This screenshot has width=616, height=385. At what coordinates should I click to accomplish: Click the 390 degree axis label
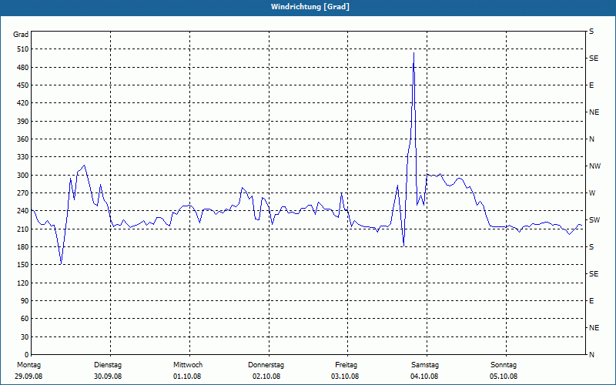point(24,122)
